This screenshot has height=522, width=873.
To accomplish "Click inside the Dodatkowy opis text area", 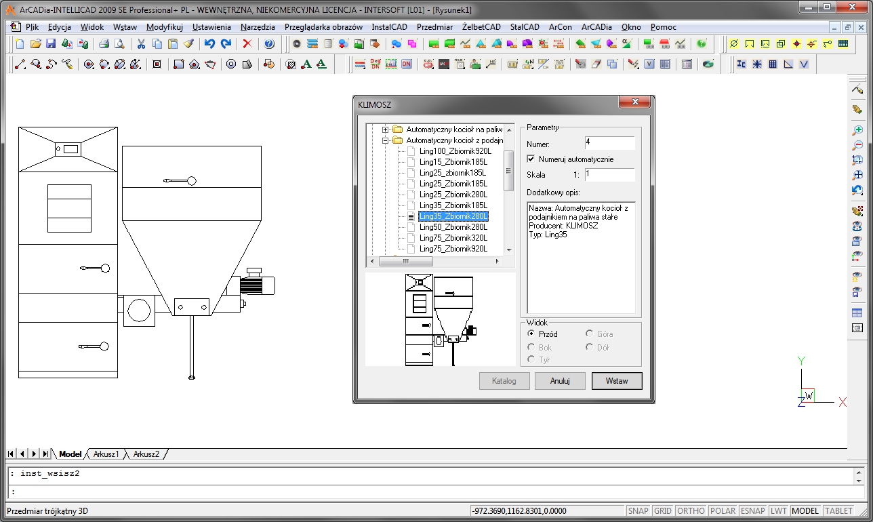I will [x=581, y=257].
